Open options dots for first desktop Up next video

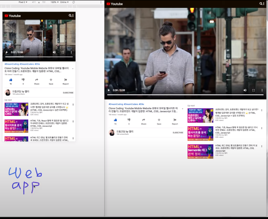tap(262, 110)
